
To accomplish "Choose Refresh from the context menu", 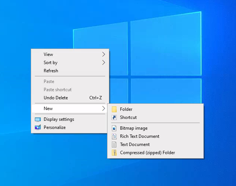I will click(x=51, y=71).
